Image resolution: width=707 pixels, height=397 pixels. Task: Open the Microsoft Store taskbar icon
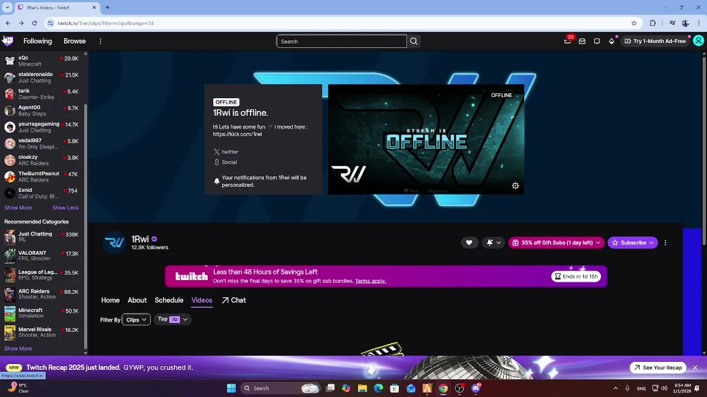(394, 388)
